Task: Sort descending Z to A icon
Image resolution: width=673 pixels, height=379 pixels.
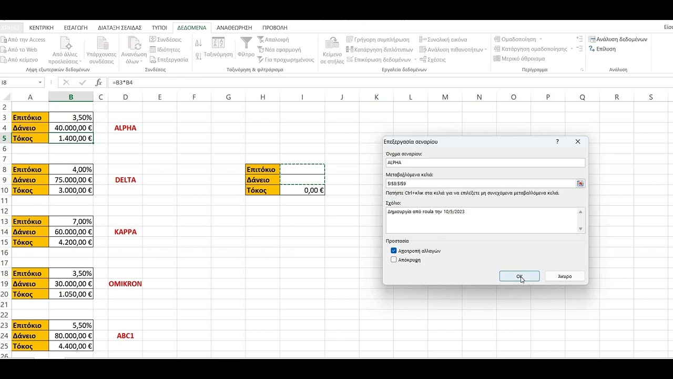Action: pos(198,55)
